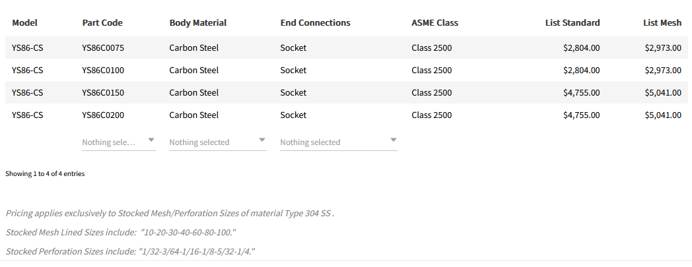Click the YS86C0200 part code

coord(103,115)
